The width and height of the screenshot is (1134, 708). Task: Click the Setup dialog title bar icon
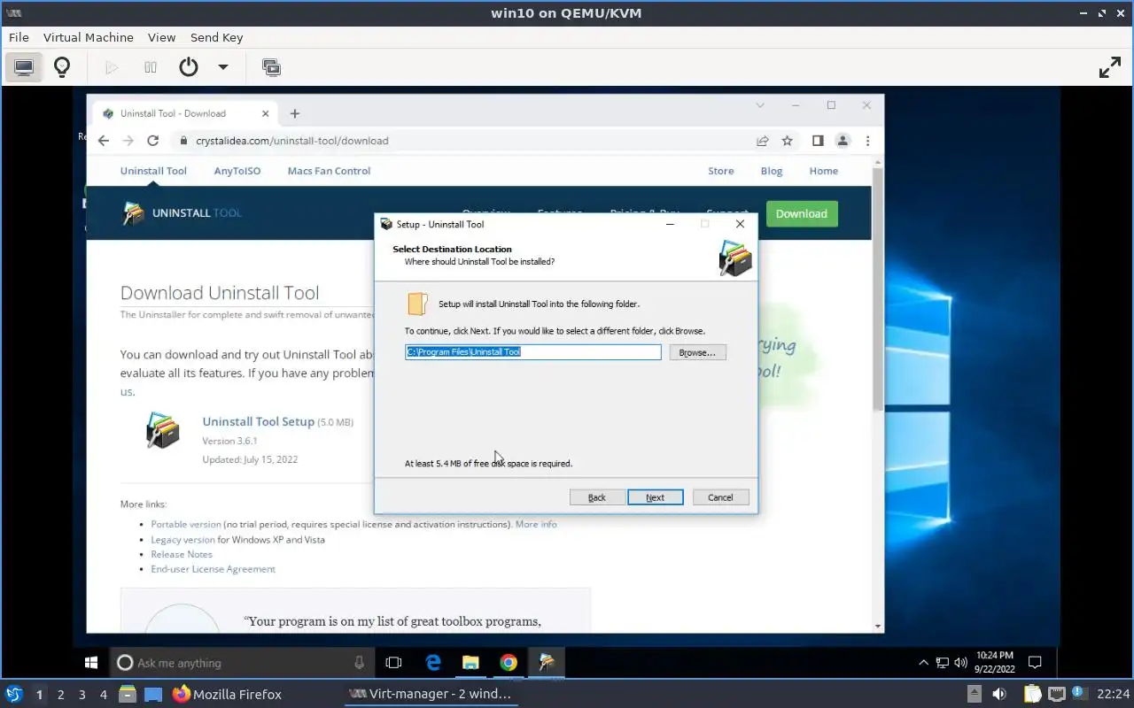point(386,224)
